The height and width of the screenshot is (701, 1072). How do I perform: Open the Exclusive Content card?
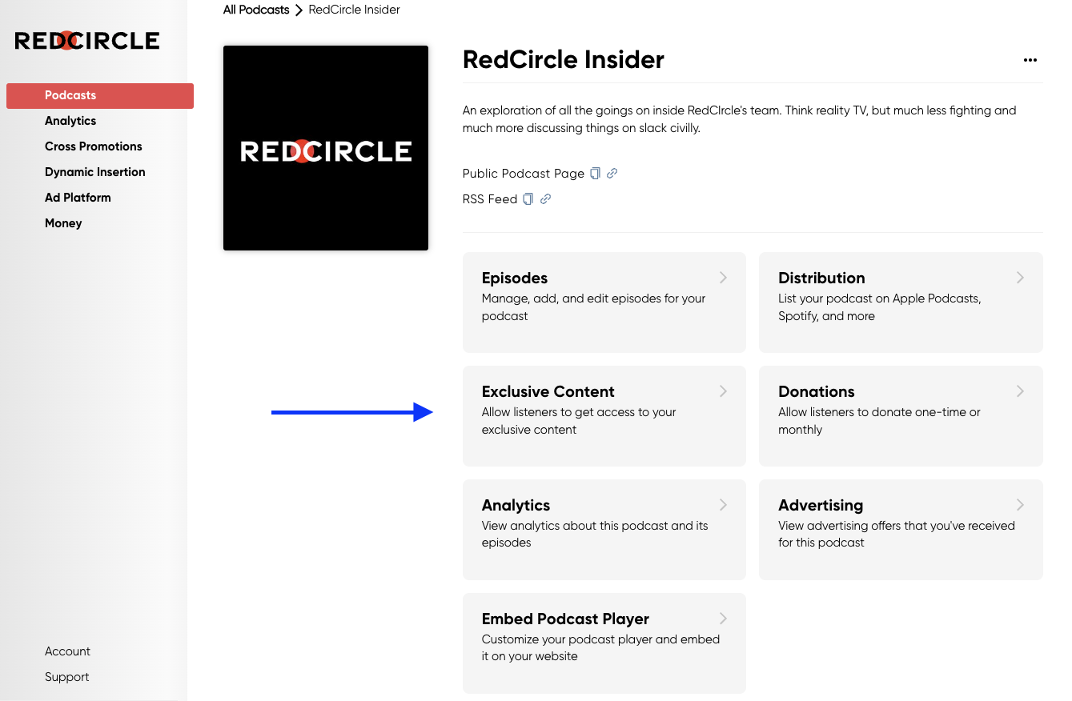[604, 416]
